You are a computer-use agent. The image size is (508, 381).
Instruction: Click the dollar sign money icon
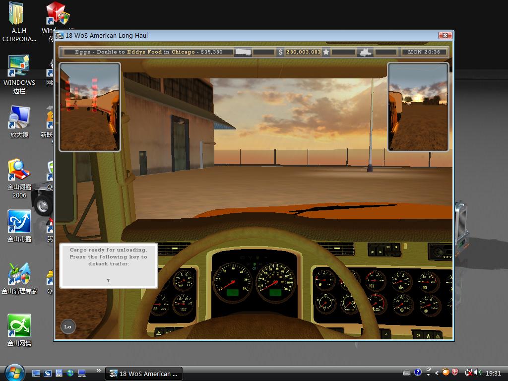[280, 52]
